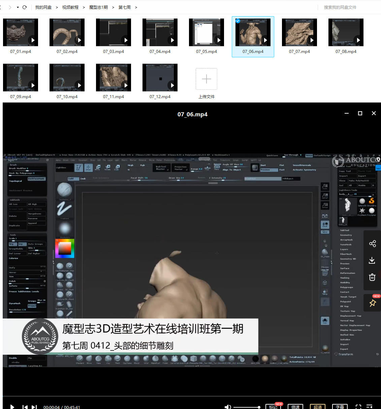
Task: Click the pin icon with NEW badge
Action: (x=372, y=303)
